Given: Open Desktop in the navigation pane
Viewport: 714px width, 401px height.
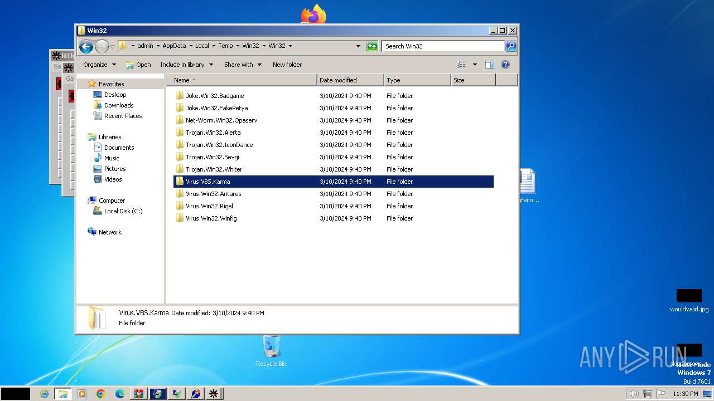Looking at the screenshot, I should pyautogui.click(x=115, y=95).
